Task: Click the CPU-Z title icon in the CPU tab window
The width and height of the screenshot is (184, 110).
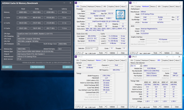Action: (x=76, y=3)
